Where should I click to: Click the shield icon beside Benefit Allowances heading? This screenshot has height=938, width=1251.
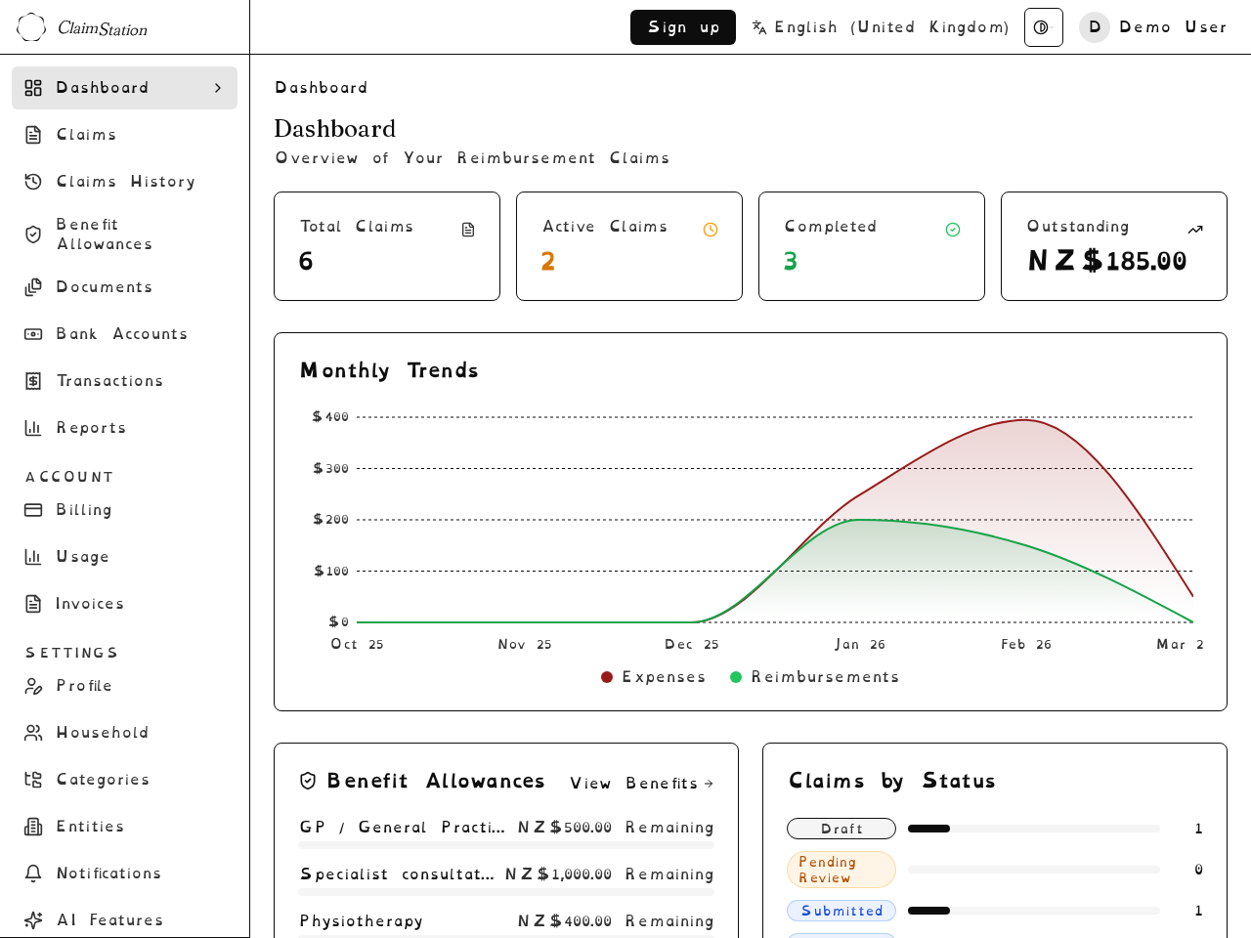coord(308,781)
